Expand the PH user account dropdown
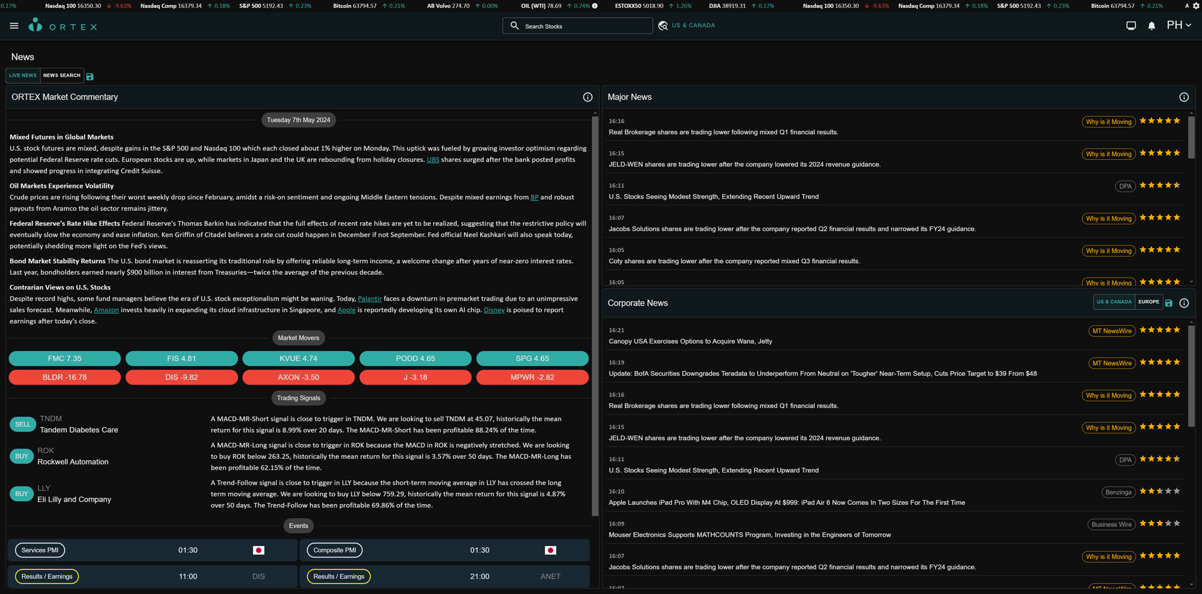The width and height of the screenshot is (1202, 594). [x=1179, y=25]
